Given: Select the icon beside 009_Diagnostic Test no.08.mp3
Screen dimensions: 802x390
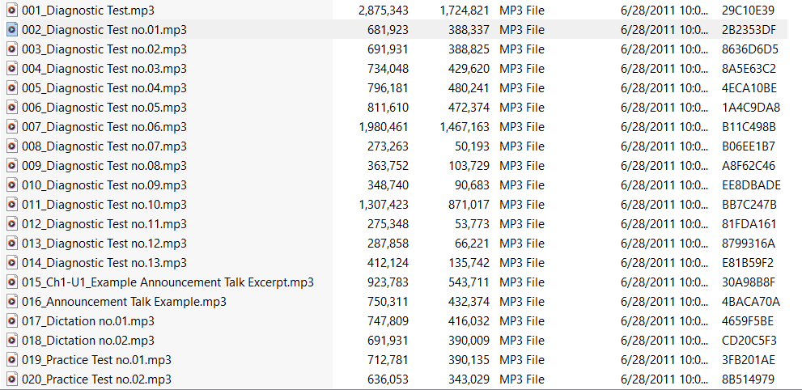Looking at the screenshot, I should click(12, 166).
